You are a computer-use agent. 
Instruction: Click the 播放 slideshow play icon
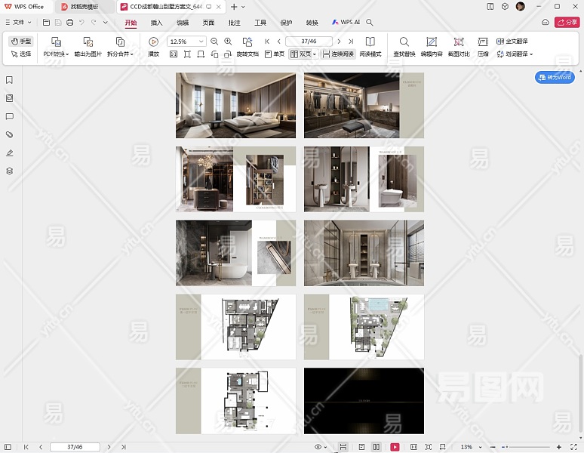[153, 42]
